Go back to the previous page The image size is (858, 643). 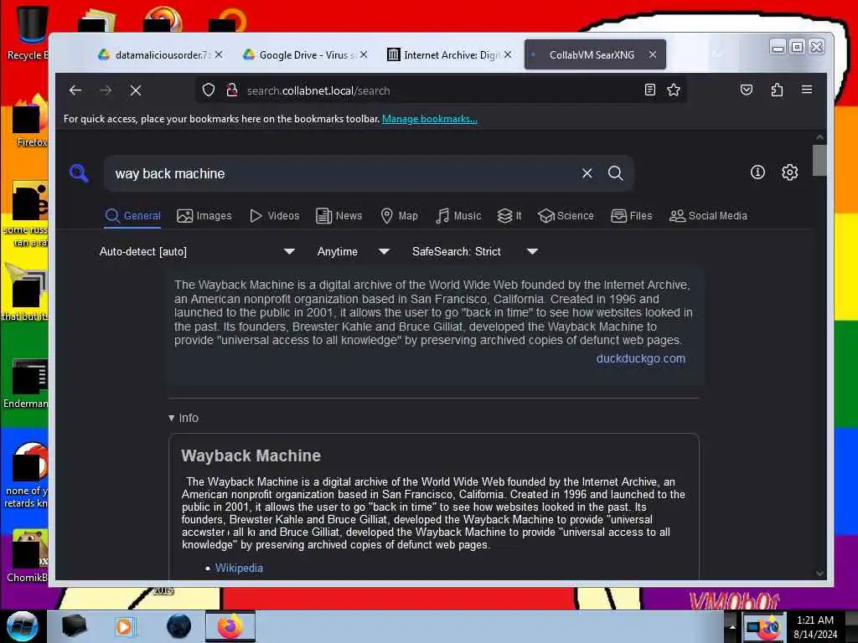coord(75,90)
